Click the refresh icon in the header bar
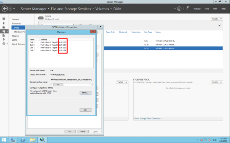The width and height of the screenshot is (230, 143). (x=179, y=9)
